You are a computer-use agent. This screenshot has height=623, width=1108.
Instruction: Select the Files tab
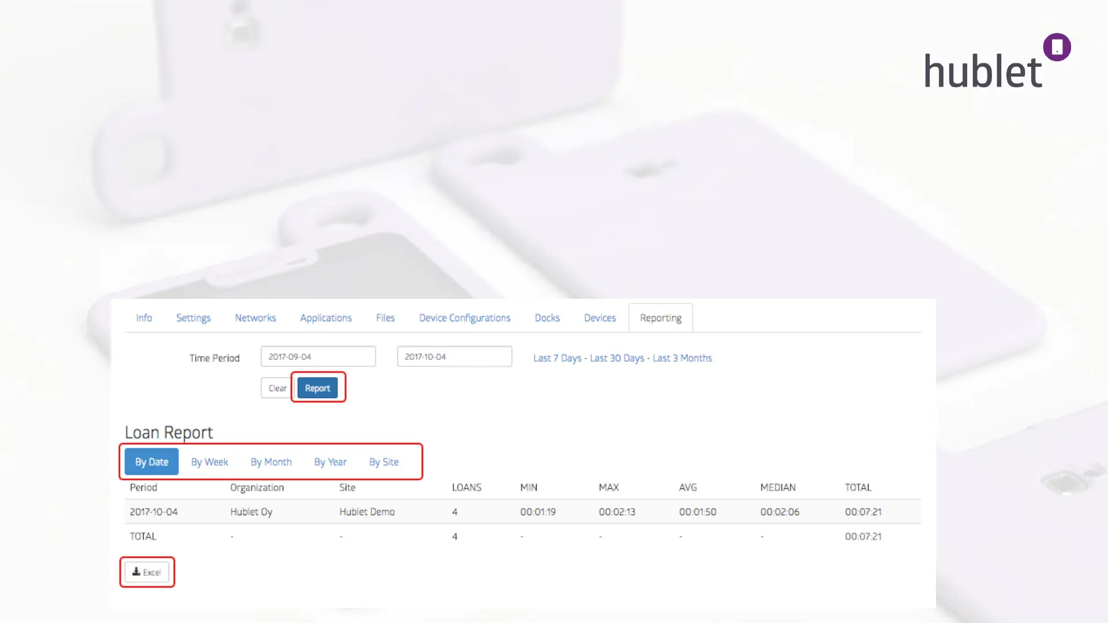385,318
